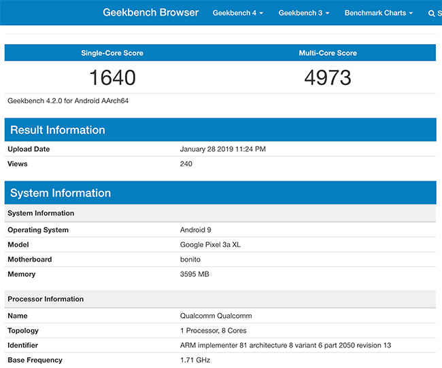
Task: Select the date January 28 2019 11:24 PM
Action: coord(223,149)
